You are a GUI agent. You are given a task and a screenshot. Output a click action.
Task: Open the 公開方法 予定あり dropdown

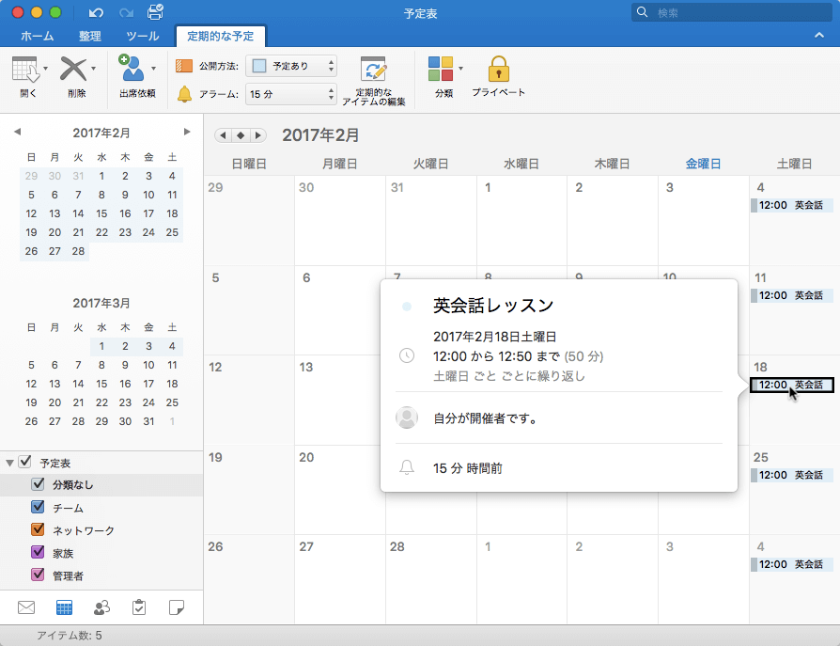291,66
